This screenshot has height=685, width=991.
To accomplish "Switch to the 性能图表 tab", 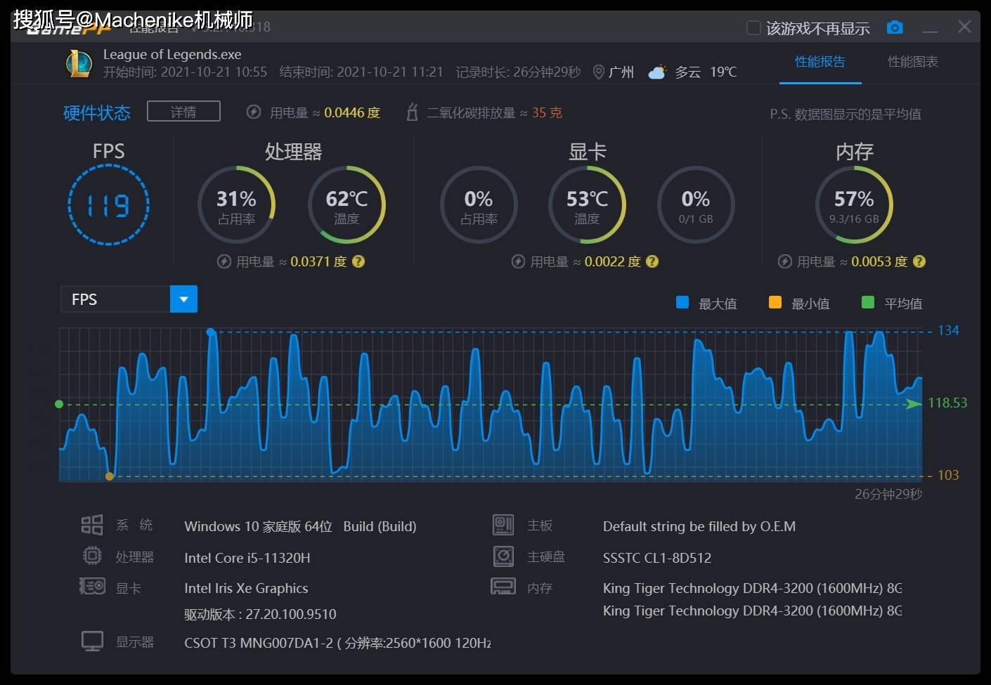I will (912, 62).
